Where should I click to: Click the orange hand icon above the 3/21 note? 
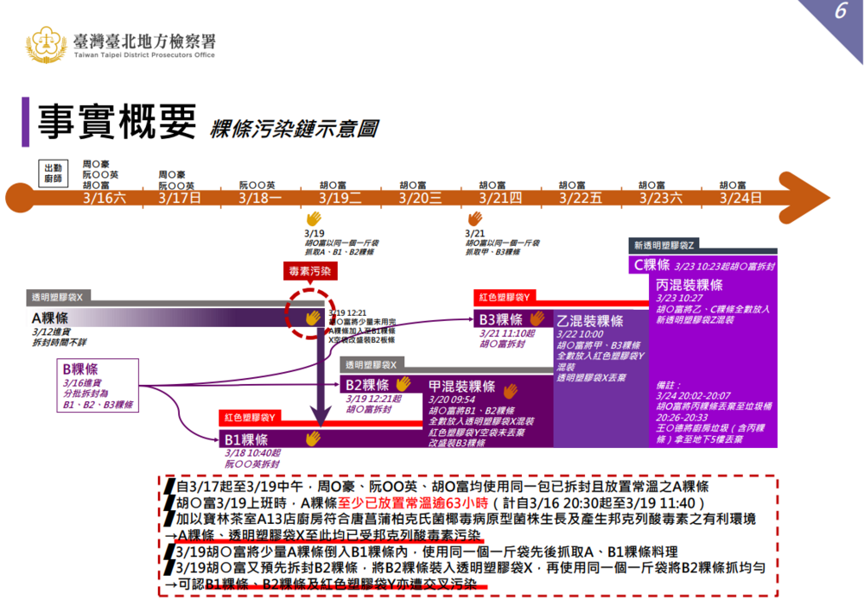click(x=474, y=219)
